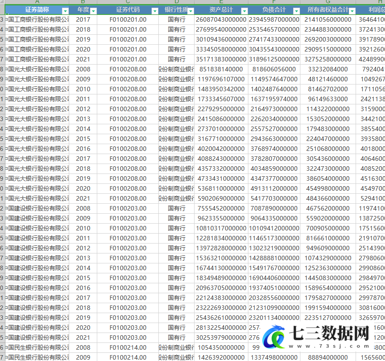Screen dimensions: 385x361
Task: Select cell with value 1426392000000
Action: 221,357
